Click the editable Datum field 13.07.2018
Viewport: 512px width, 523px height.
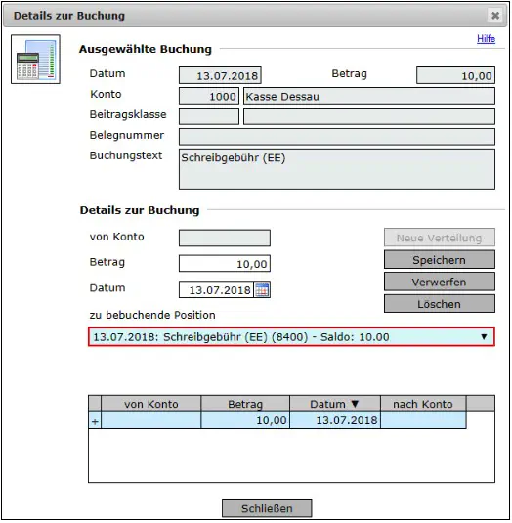click(216, 290)
